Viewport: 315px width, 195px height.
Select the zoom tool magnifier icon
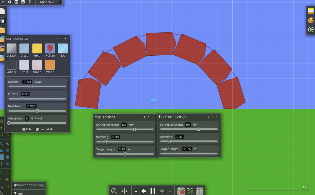pyautogui.click(x=114, y=191)
